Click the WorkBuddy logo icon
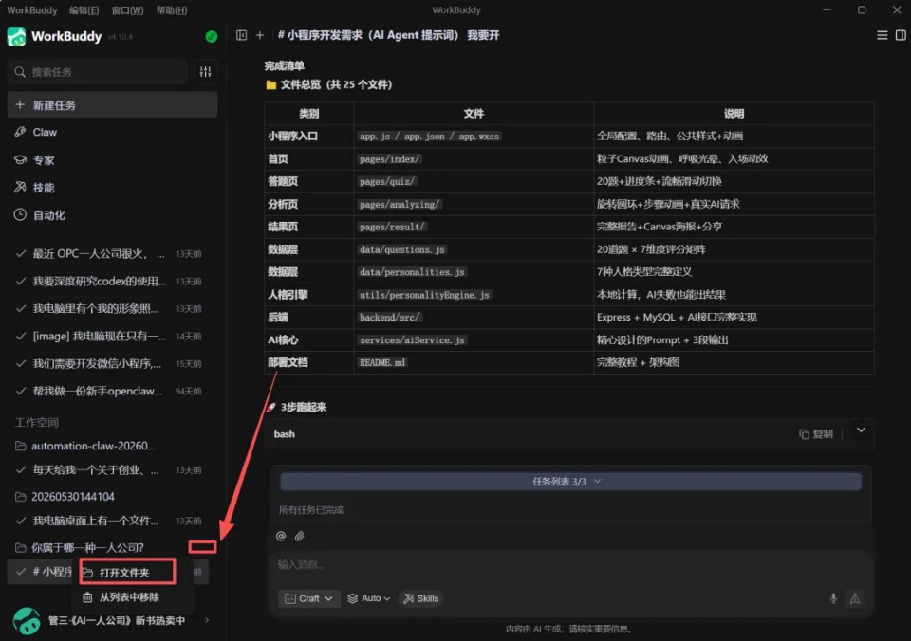The image size is (911, 641). pyautogui.click(x=16, y=37)
